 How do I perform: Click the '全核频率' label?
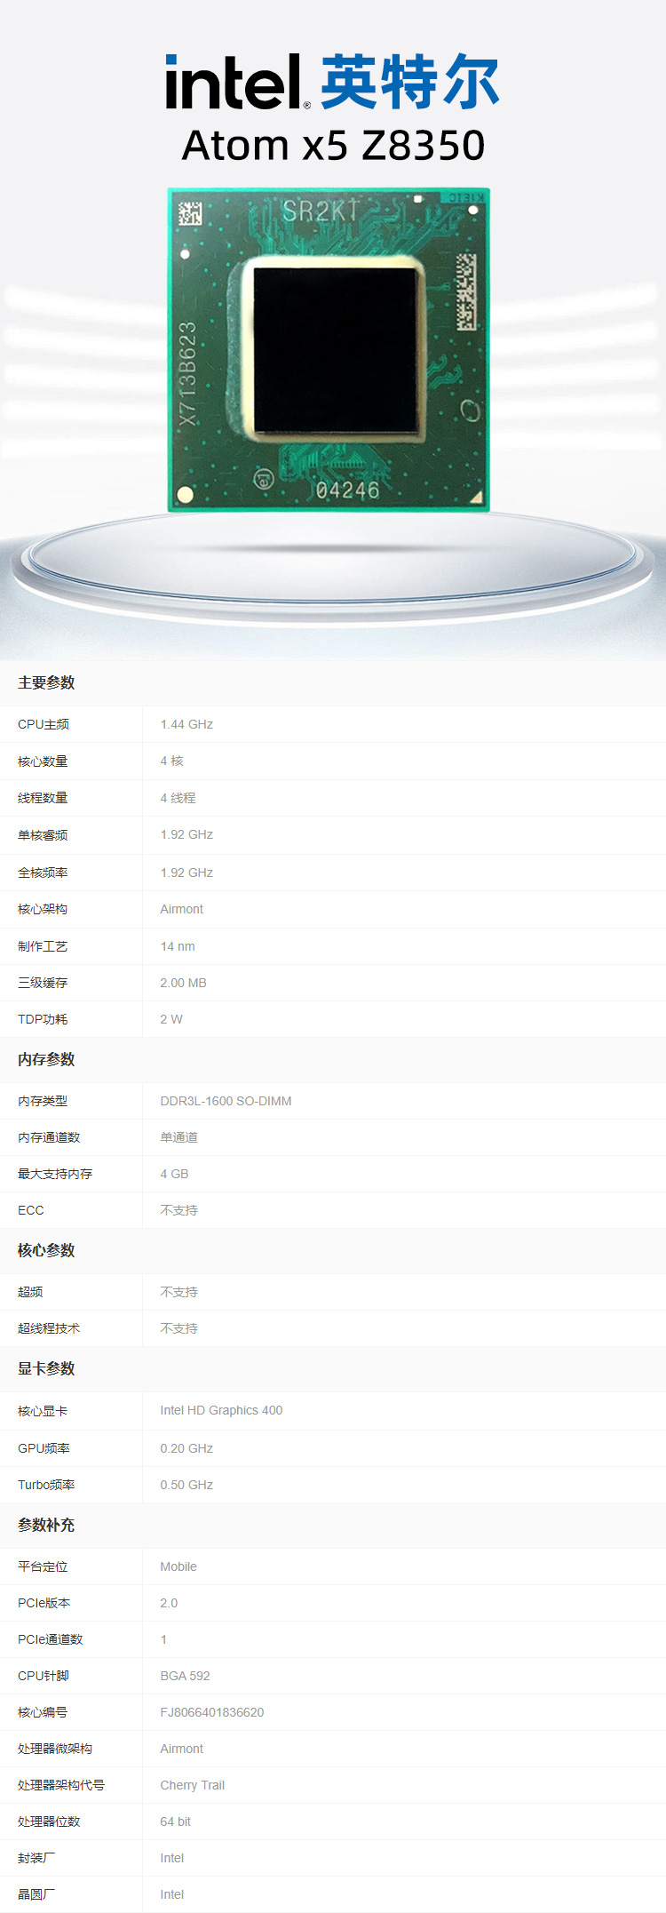click(43, 873)
